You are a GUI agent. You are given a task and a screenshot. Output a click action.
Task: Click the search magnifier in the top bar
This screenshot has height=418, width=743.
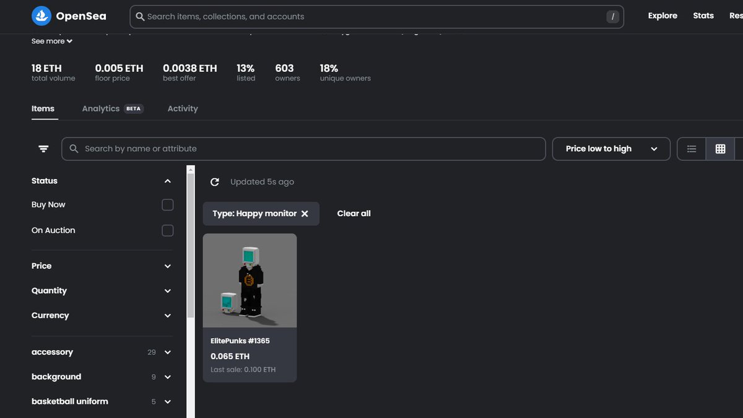pyautogui.click(x=141, y=17)
